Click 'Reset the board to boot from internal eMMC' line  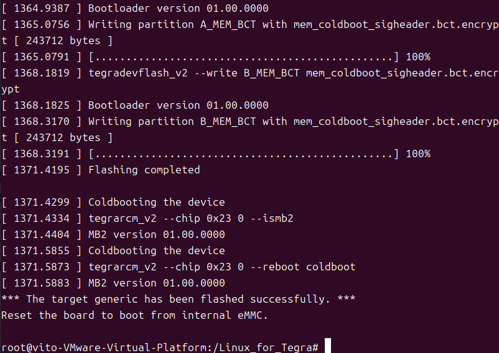[x=134, y=316]
